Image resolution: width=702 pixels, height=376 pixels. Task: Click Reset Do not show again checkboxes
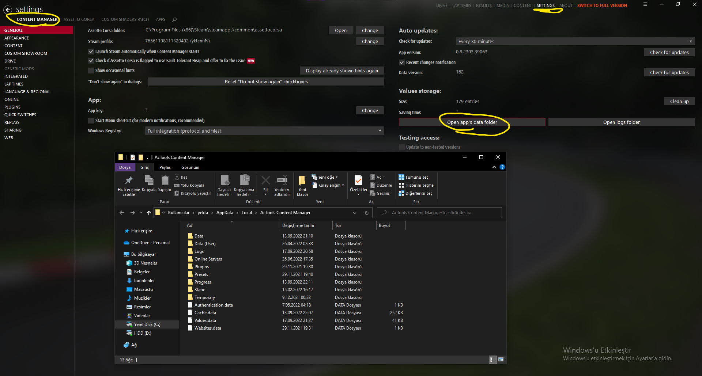(266, 81)
